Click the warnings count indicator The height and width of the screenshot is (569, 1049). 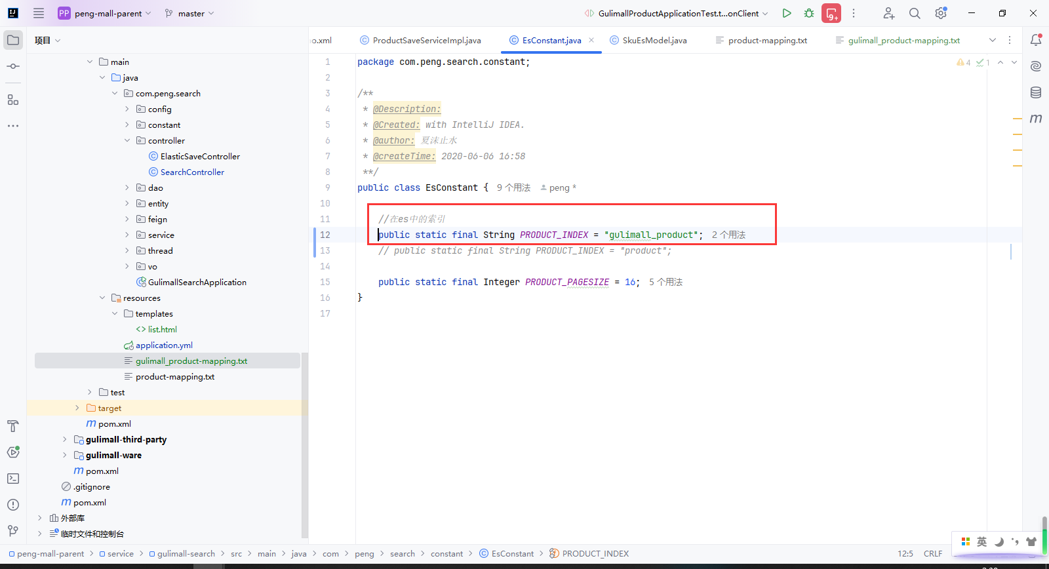[964, 62]
